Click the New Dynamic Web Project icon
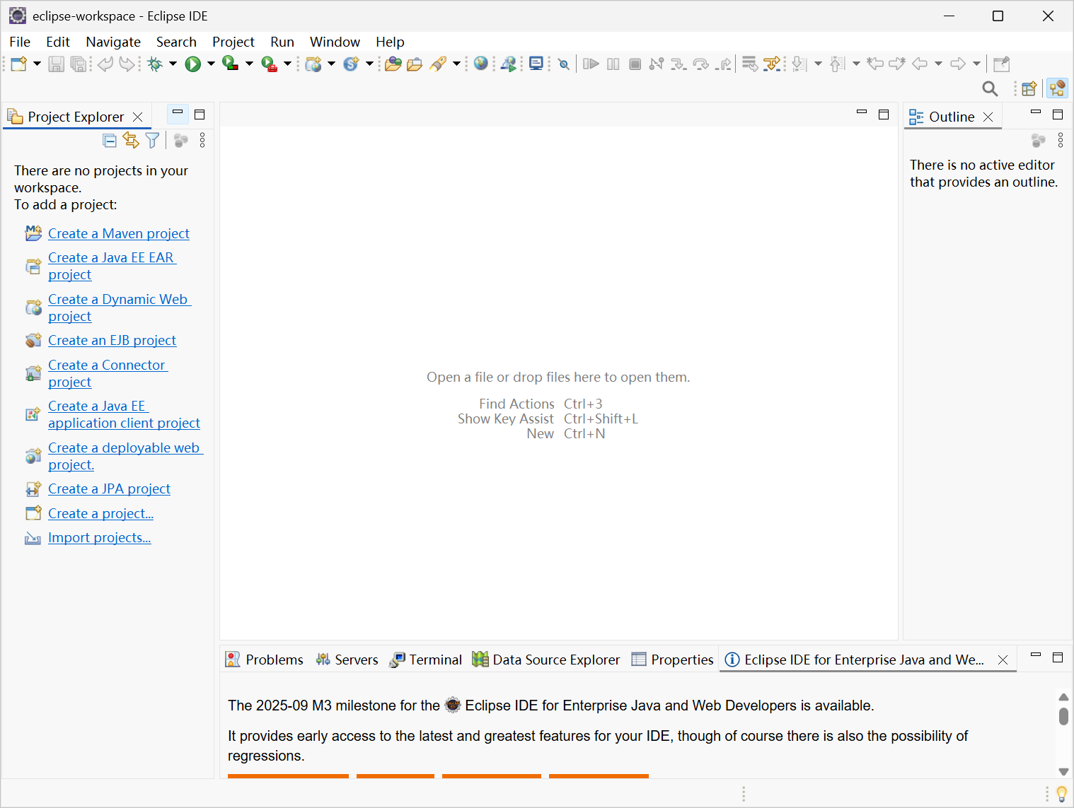Screen dimensions: 1074x808 click(313, 64)
